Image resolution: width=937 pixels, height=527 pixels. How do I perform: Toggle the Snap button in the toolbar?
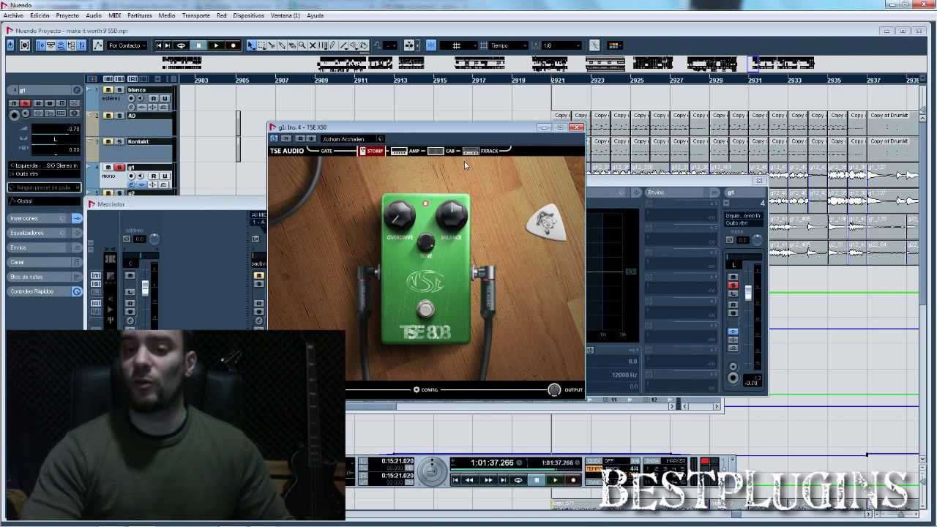coord(431,45)
